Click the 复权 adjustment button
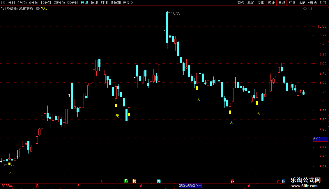 (241, 3)
